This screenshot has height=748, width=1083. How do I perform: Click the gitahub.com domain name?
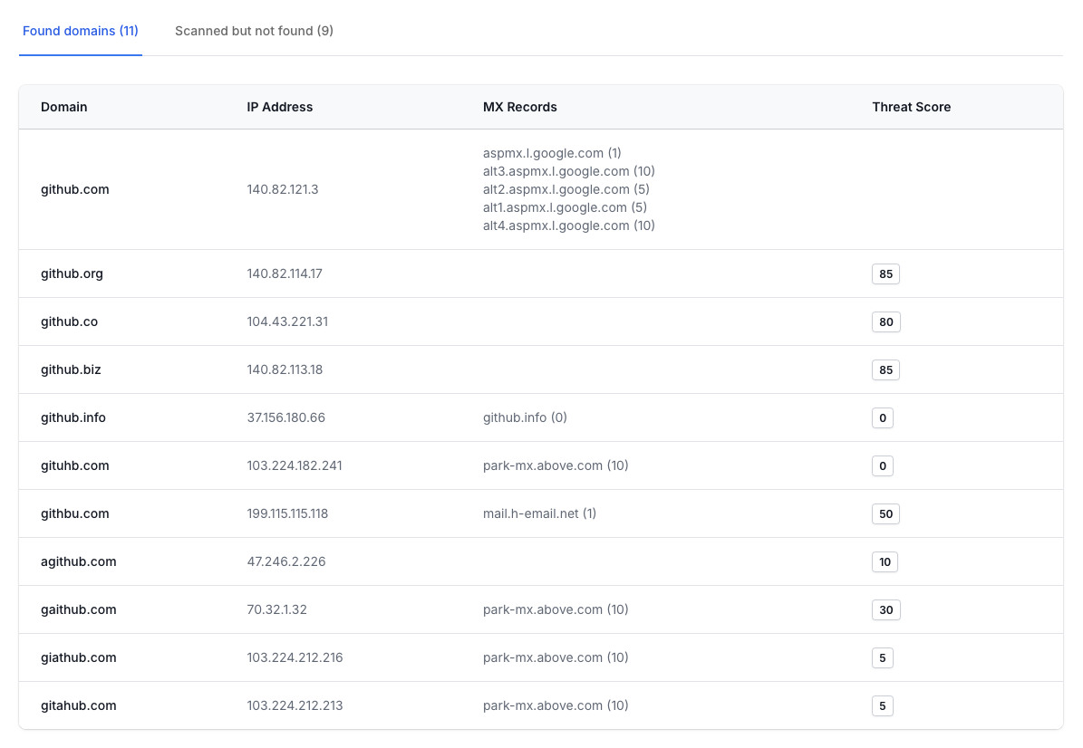[79, 705]
